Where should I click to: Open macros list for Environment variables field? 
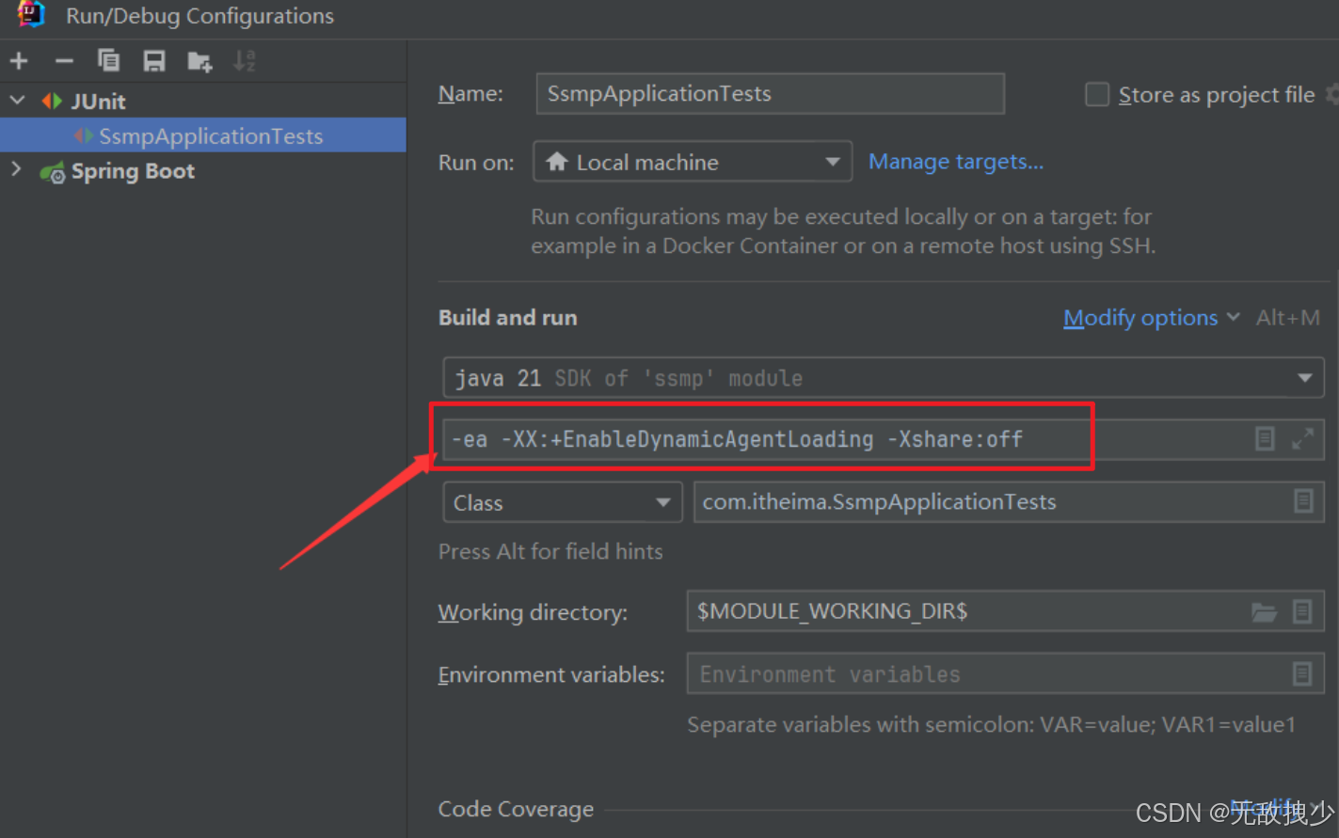tap(1303, 673)
